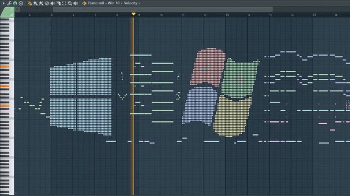This screenshot has height=196, width=350.
Task: Select the Delete tool
Action: tap(47, 3)
